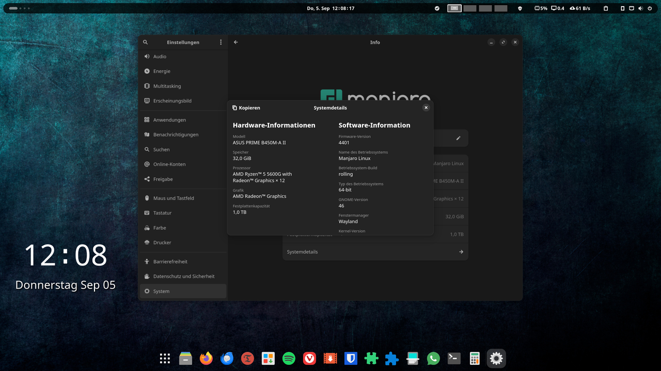Open the Settings search icon

pyautogui.click(x=145, y=42)
